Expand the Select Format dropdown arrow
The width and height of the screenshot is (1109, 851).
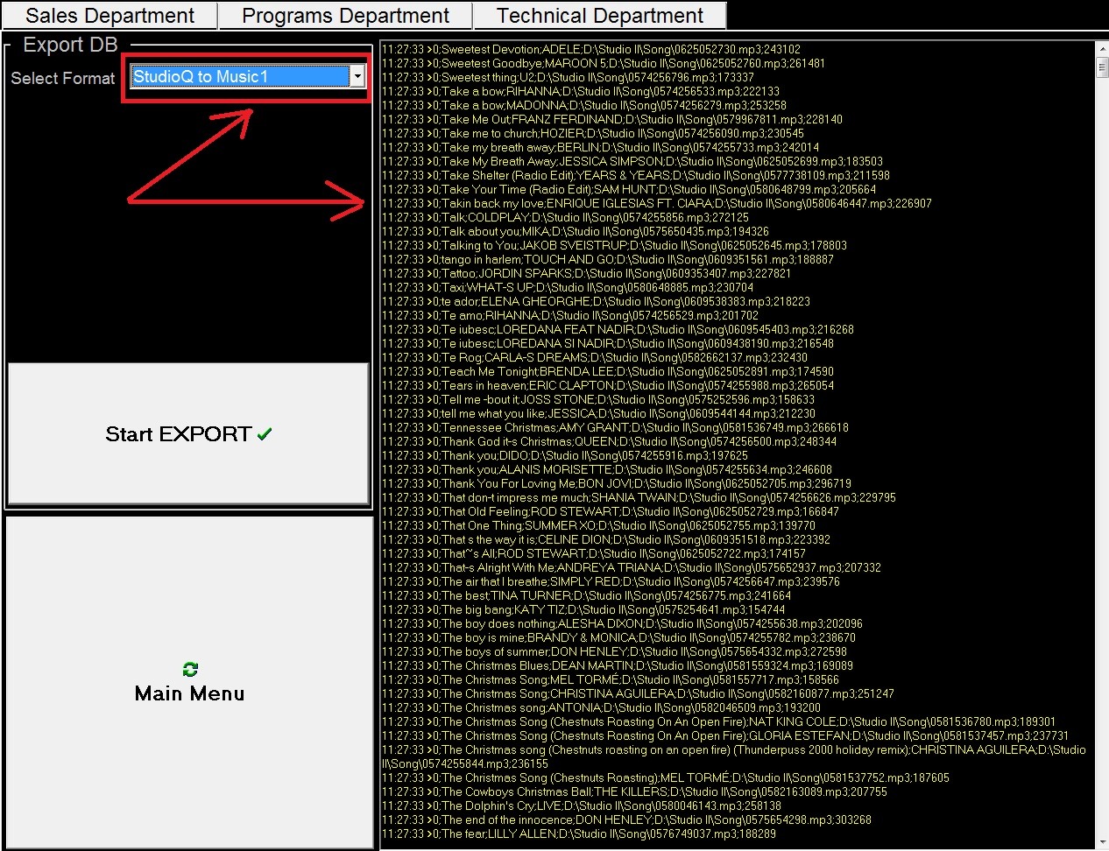357,77
